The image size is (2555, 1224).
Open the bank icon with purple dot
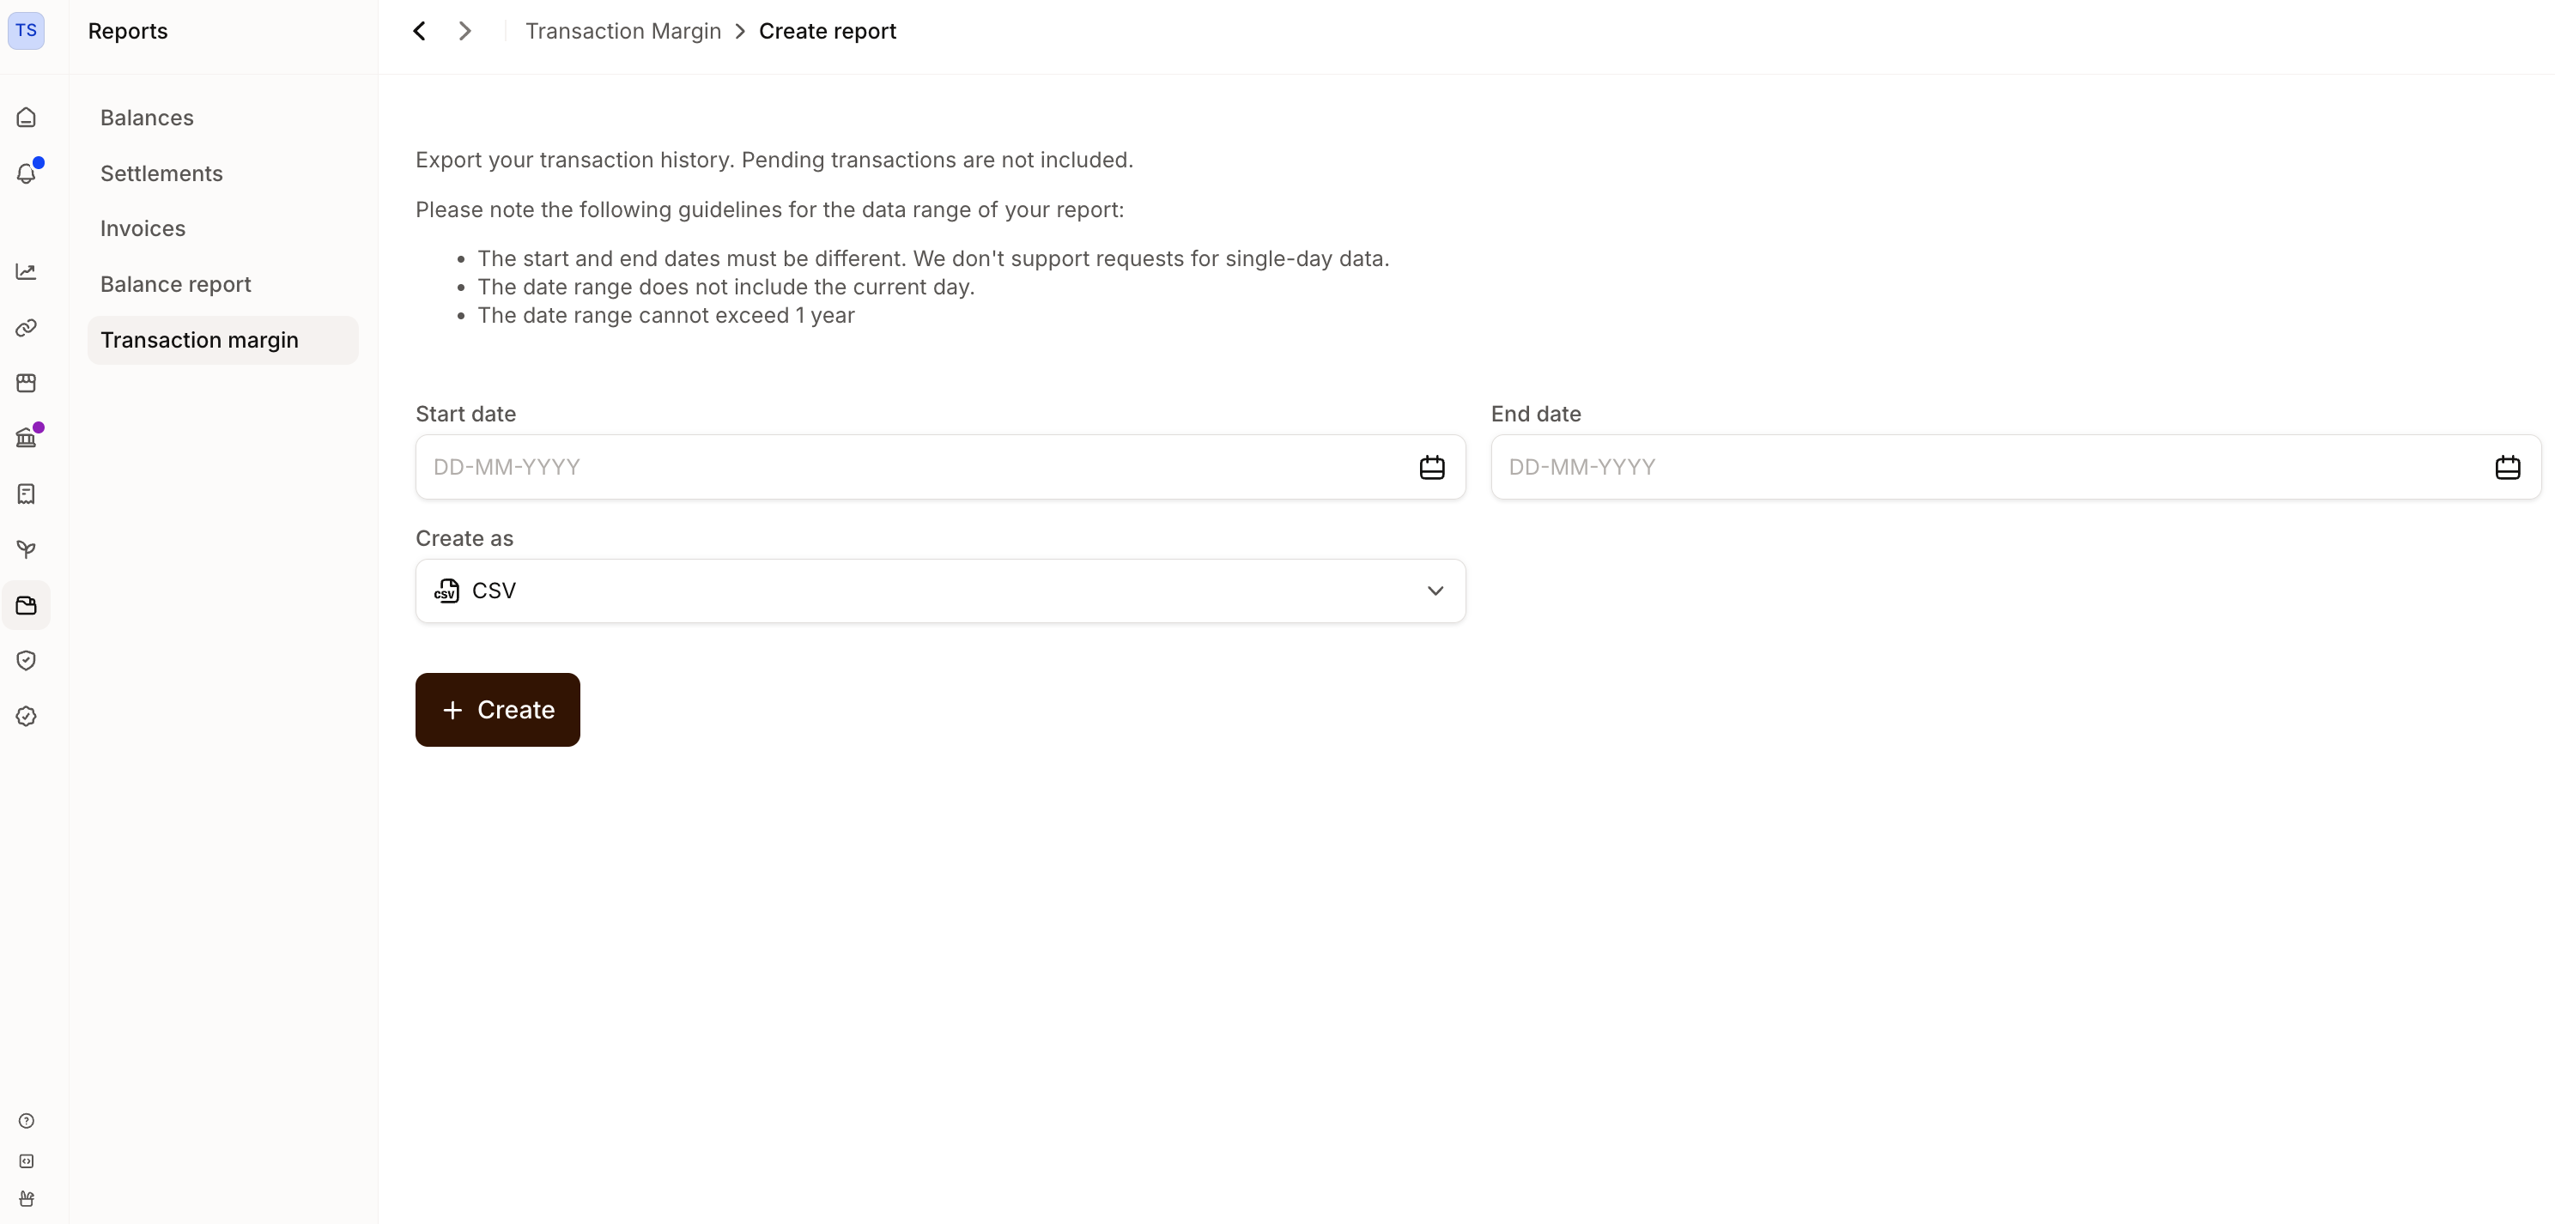(x=27, y=438)
